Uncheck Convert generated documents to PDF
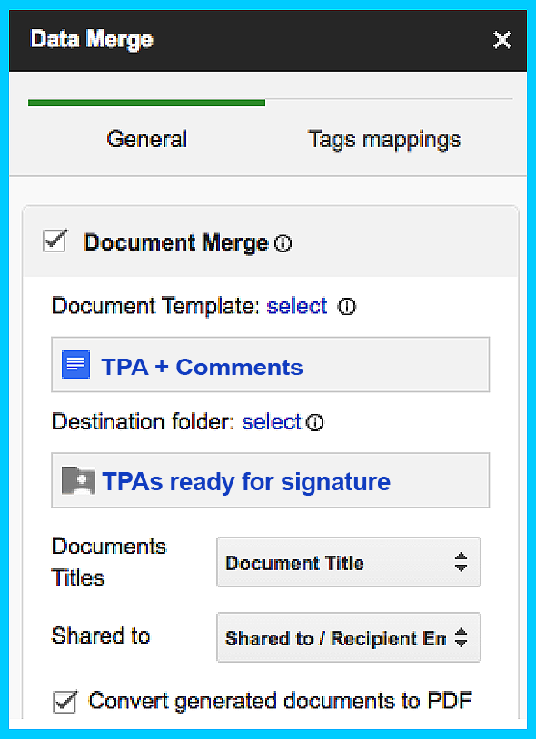Viewport: 536px width, 739px height. (65, 702)
